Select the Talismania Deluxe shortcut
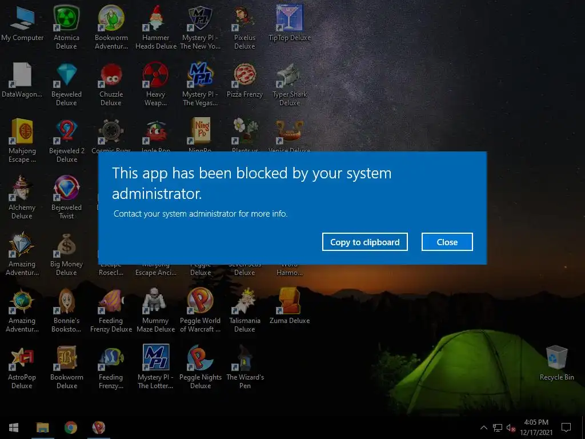 245,310
